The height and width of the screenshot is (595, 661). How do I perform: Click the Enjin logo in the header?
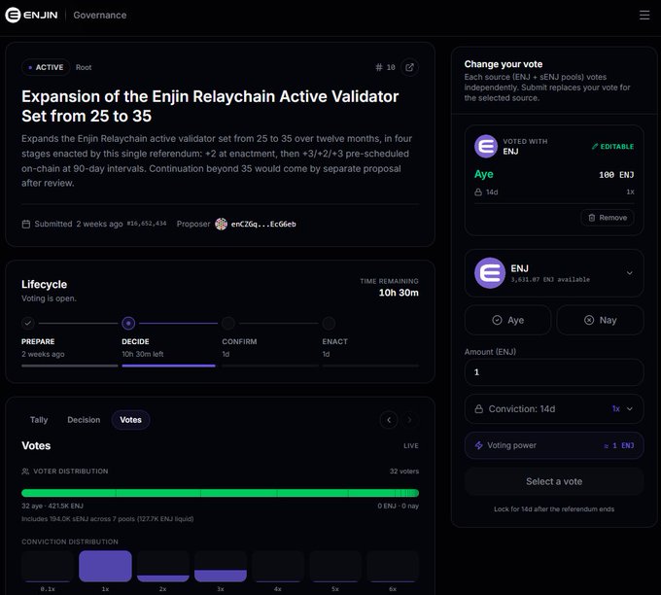(x=32, y=16)
